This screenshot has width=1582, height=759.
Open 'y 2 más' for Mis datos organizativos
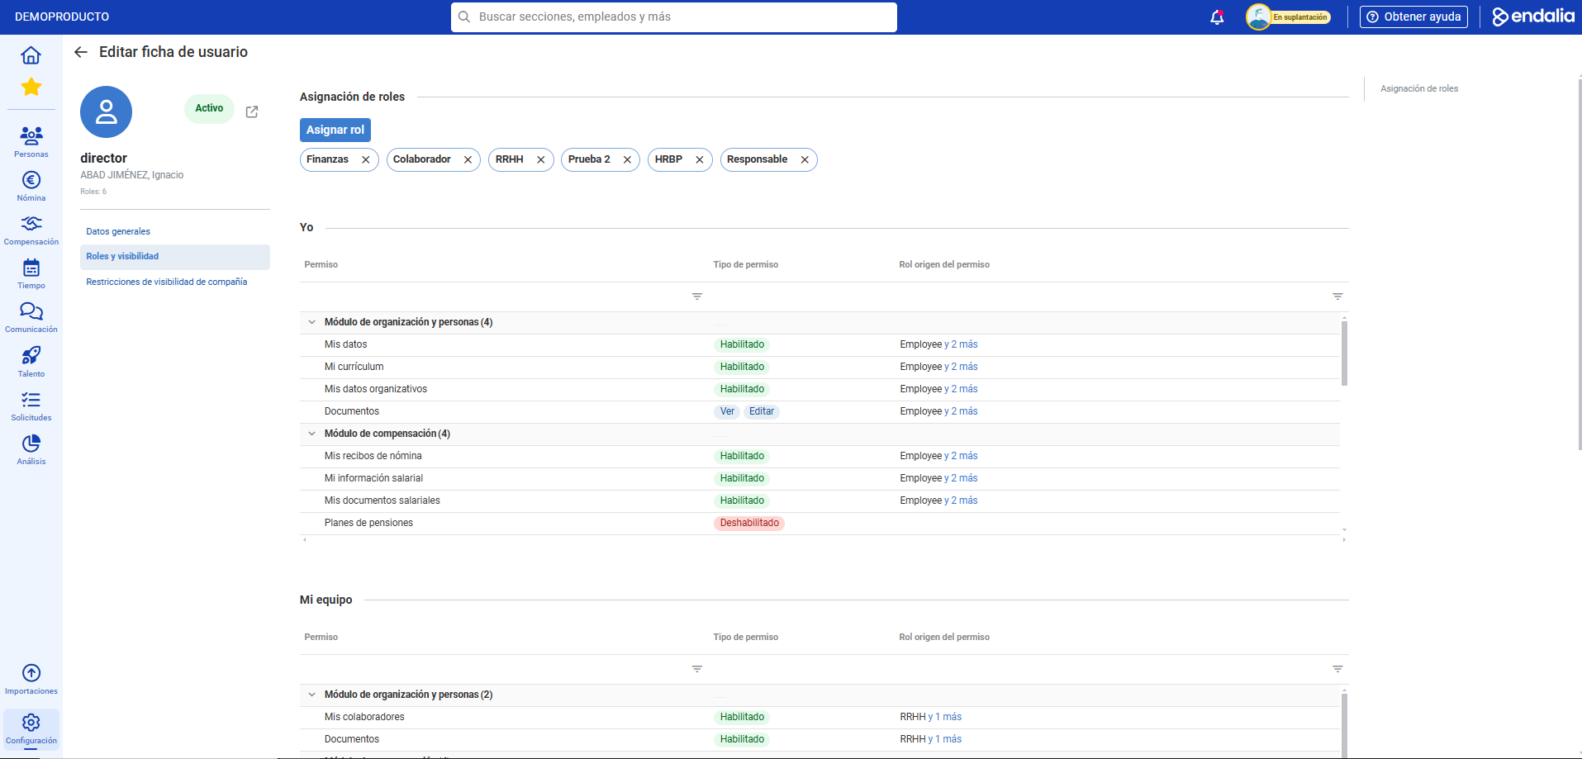pyautogui.click(x=961, y=389)
